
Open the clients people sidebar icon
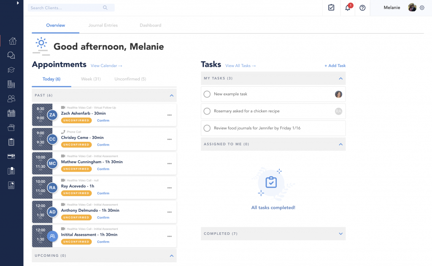(11, 98)
